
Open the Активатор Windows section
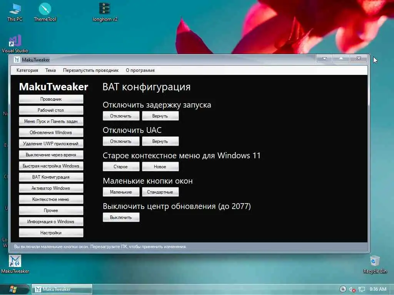tap(51, 188)
